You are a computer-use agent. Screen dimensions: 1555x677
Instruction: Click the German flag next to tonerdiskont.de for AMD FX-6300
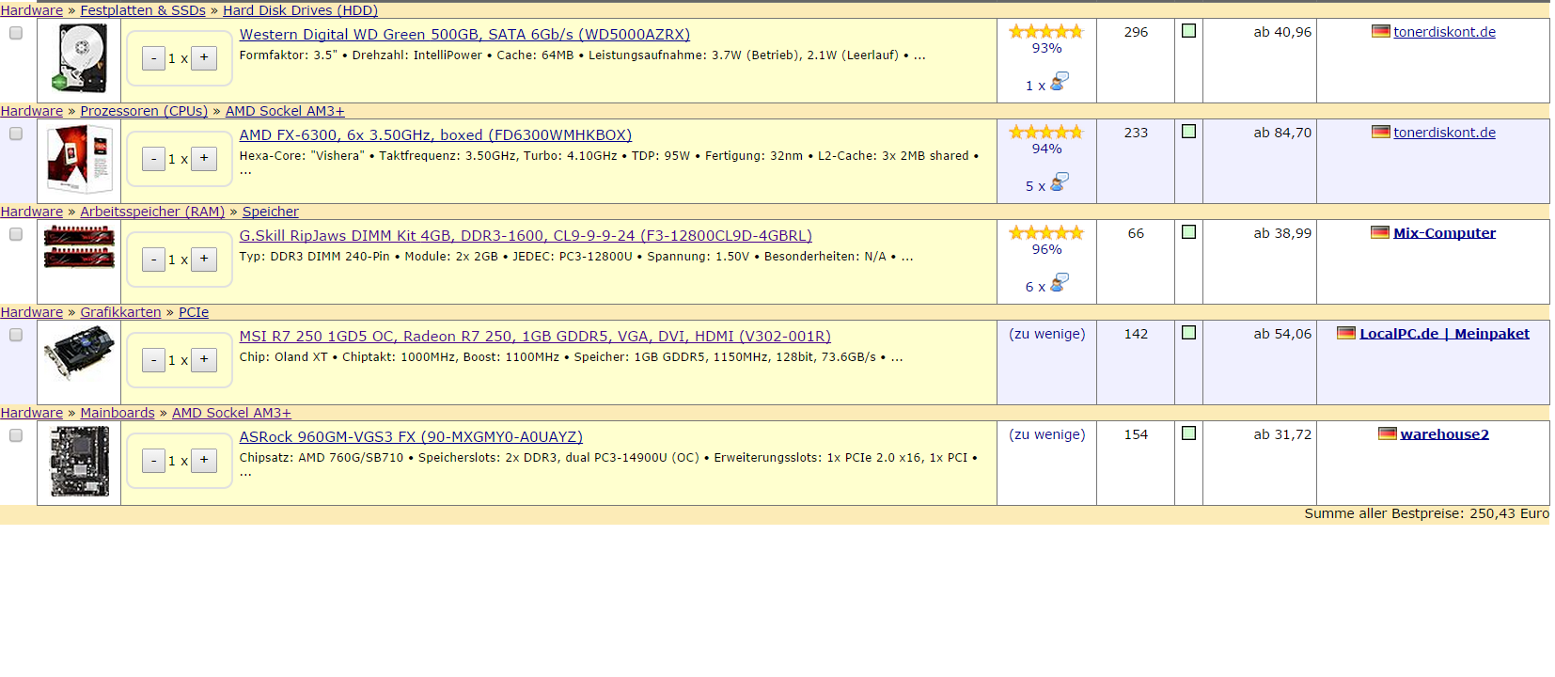pyautogui.click(x=1380, y=132)
